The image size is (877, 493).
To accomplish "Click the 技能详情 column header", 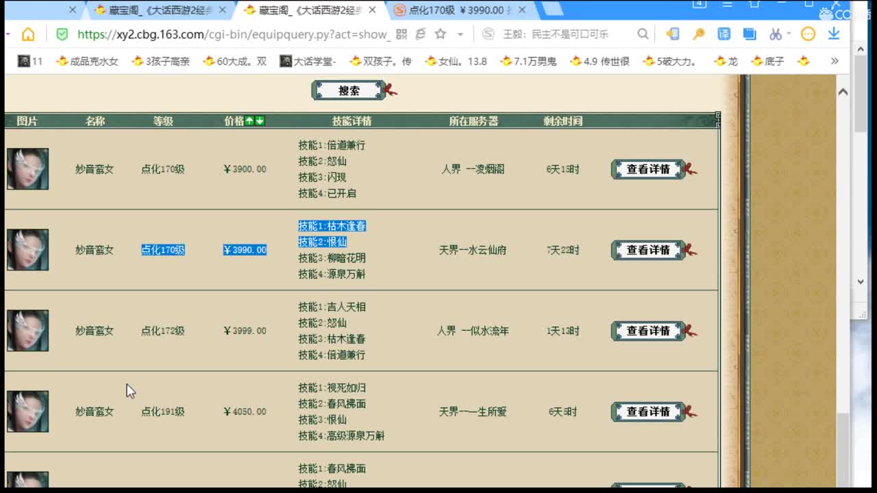I will [x=351, y=121].
